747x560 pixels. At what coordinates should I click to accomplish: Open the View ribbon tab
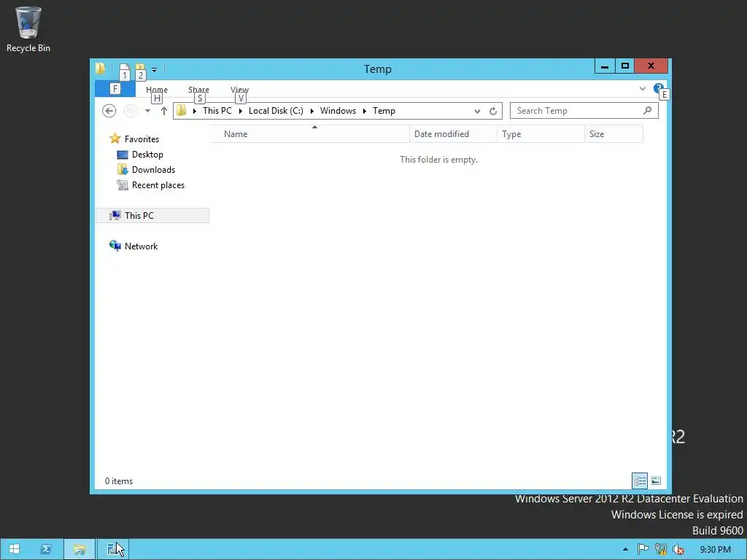click(239, 90)
